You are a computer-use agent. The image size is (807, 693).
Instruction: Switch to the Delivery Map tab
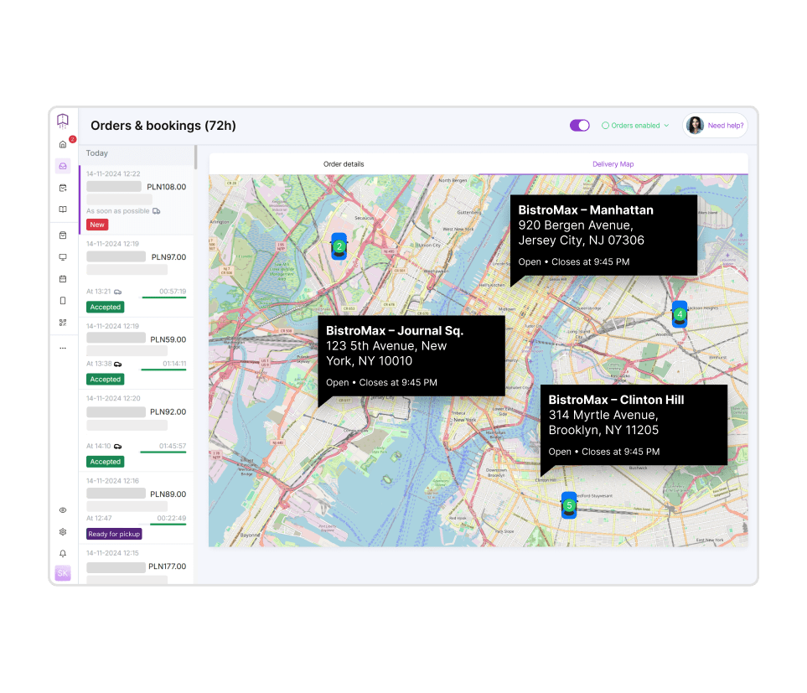613,164
